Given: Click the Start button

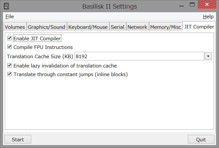Looking at the screenshot, I should (18, 139).
